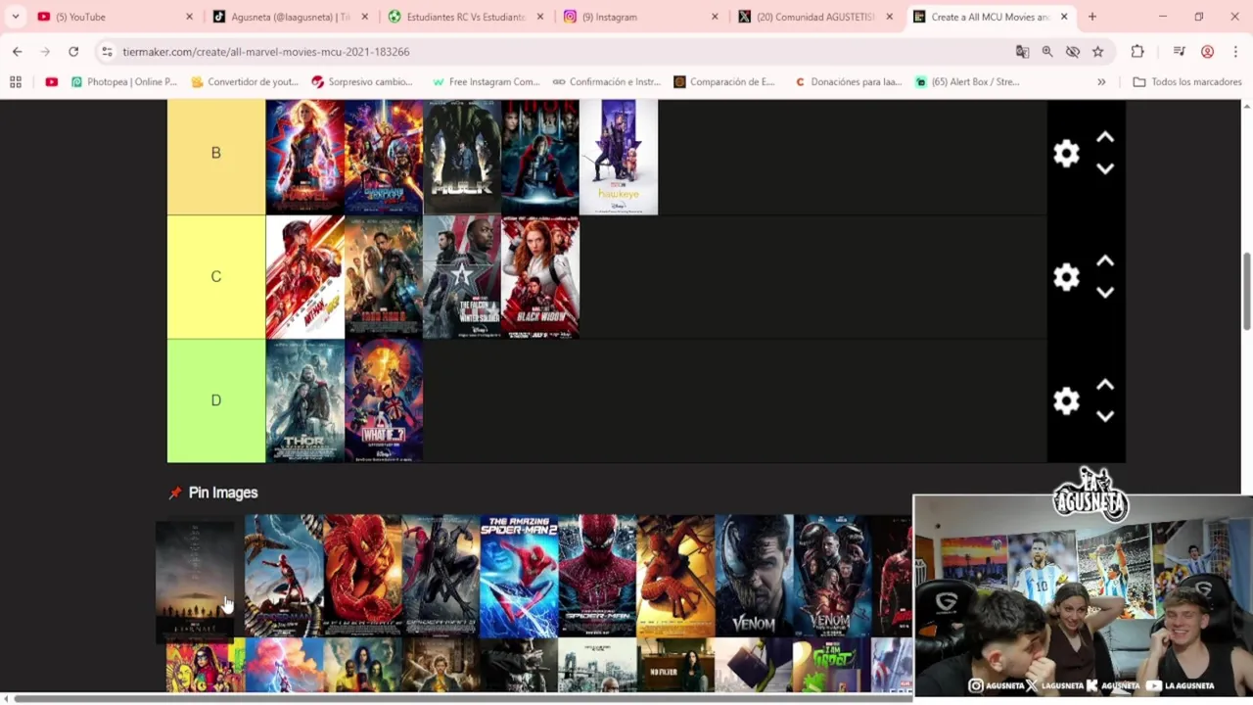Open Convertidor de yout... bookmark
Viewport: 1253px width, 705px height.
point(244,82)
